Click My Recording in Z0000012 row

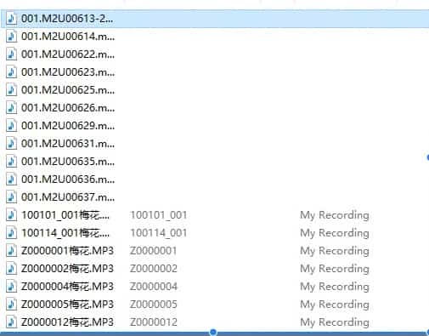[335, 323]
